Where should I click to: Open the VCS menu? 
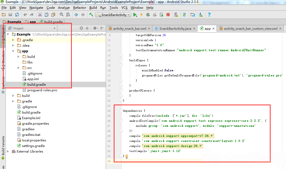tap(124, 8)
